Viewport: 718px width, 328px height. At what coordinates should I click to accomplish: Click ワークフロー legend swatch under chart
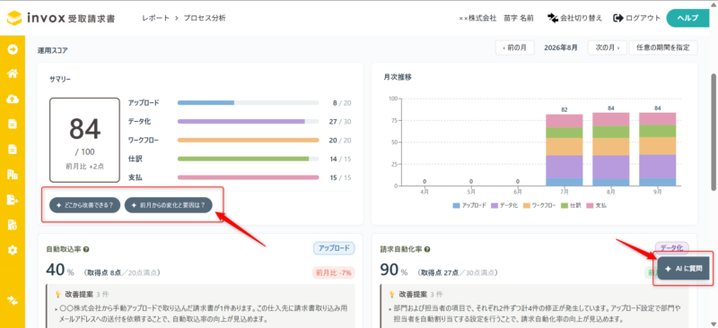coord(527,205)
